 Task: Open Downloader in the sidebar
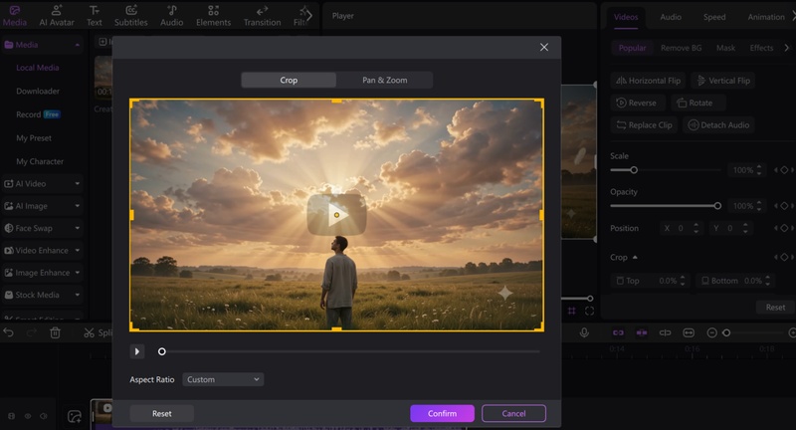[38, 92]
